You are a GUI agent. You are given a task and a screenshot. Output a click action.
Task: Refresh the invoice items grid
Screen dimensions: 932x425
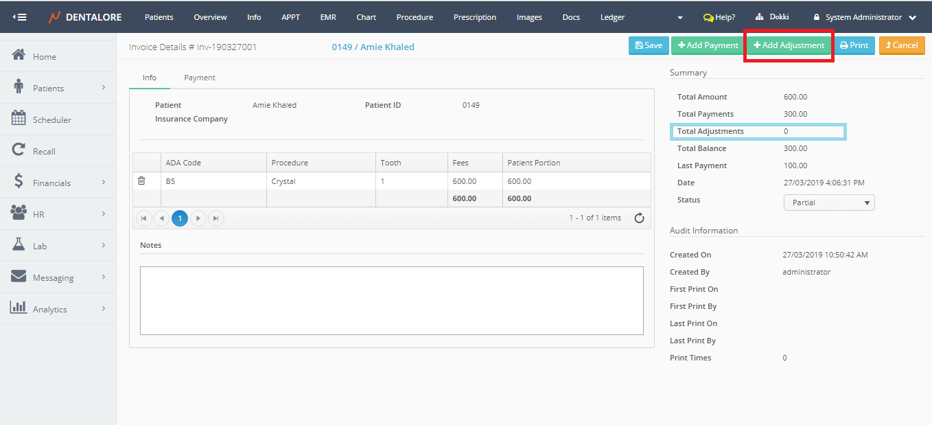pyautogui.click(x=639, y=218)
